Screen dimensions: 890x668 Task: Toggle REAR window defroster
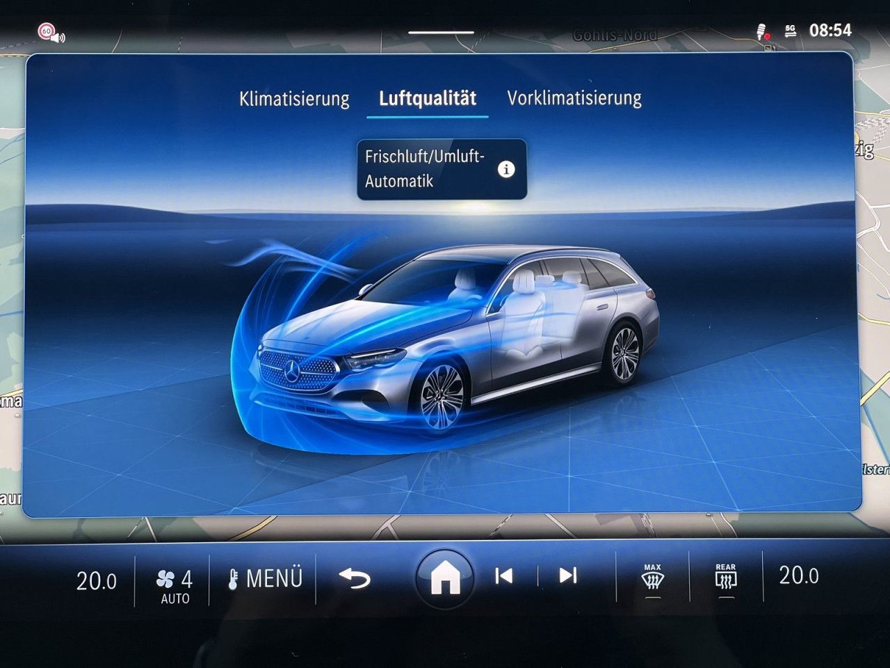(x=725, y=579)
